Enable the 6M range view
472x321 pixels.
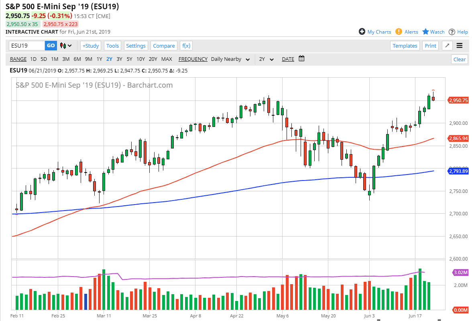click(77, 59)
